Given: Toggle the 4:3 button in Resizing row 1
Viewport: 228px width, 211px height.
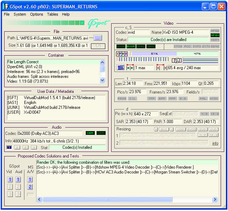Looking at the screenshot, I should [x=203, y=135].
